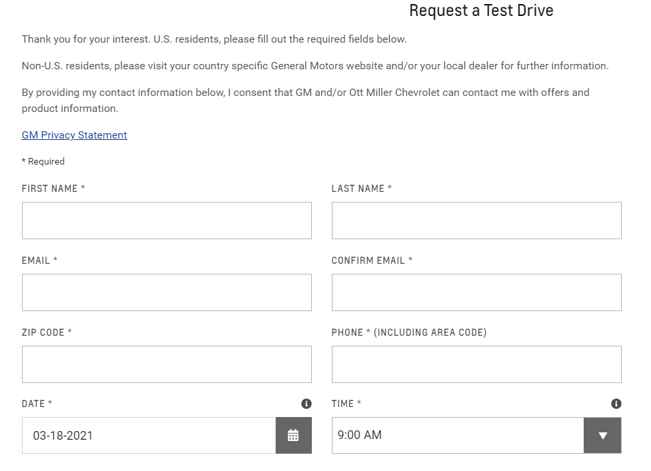
Task: Show the info tooltip beside the Time label
Action: click(x=616, y=404)
